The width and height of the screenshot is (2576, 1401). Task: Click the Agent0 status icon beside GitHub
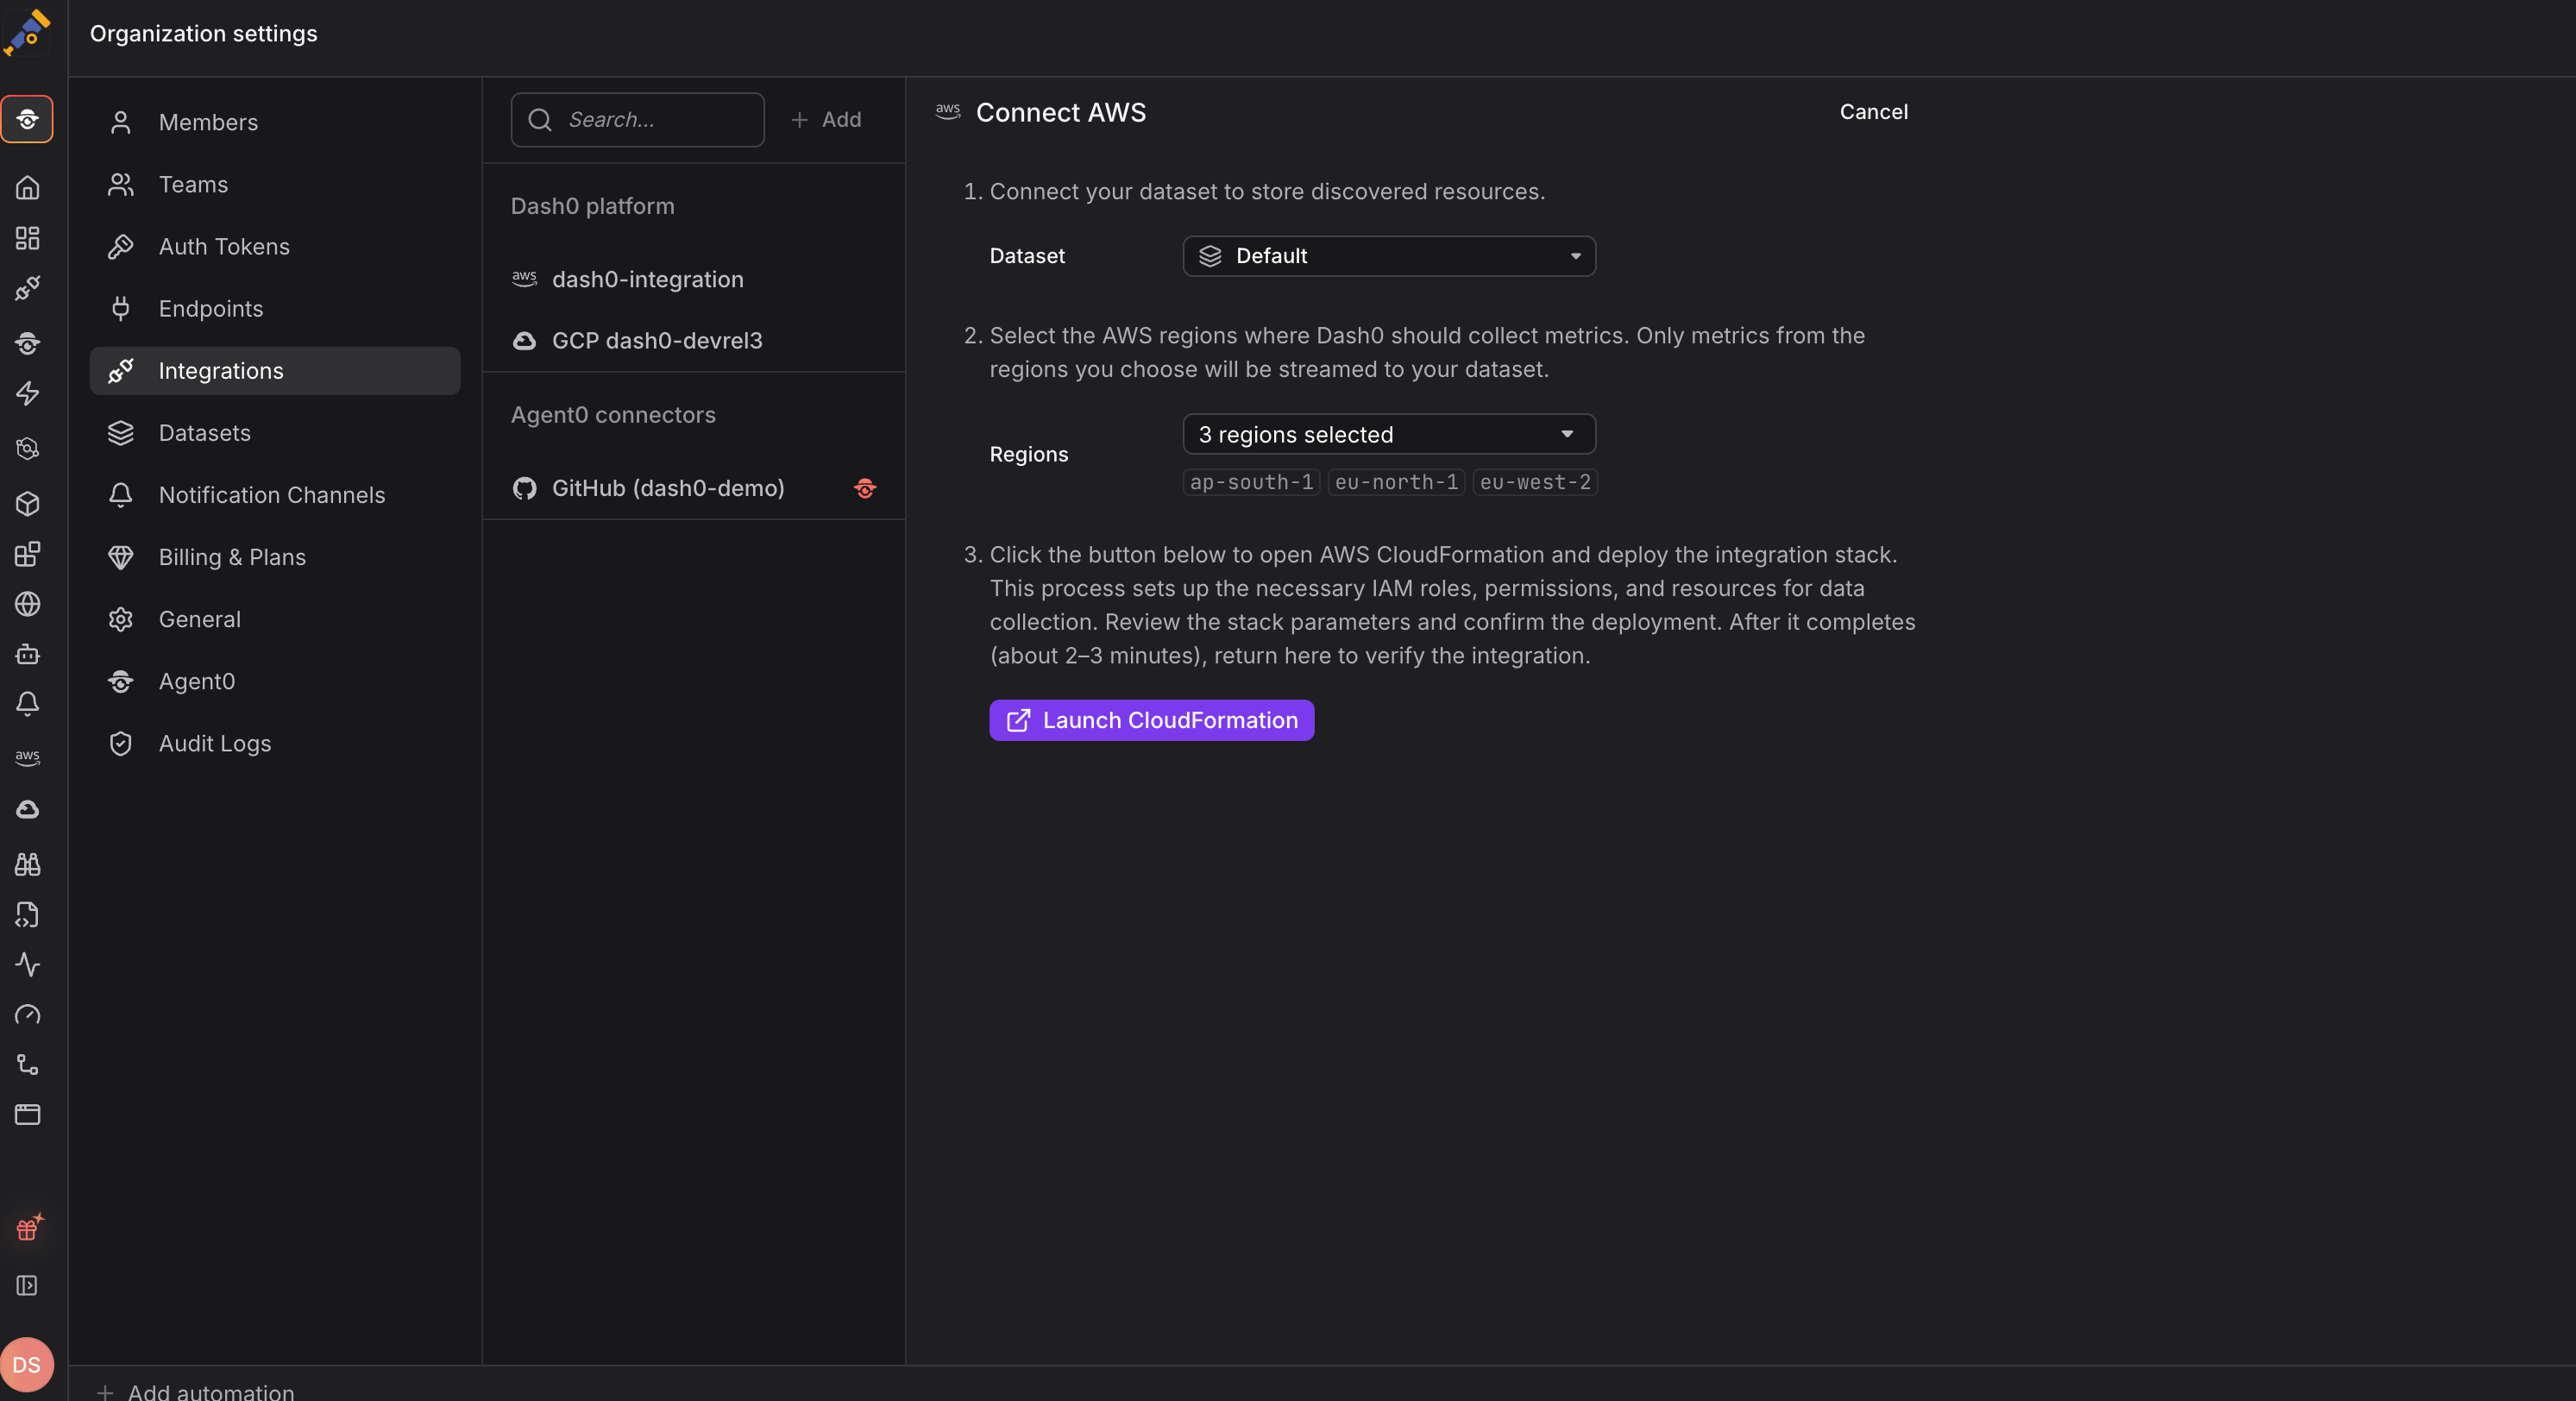pos(865,488)
